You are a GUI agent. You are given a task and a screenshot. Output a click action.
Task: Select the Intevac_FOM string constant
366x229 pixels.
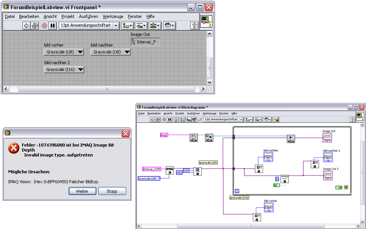(151, 169)
